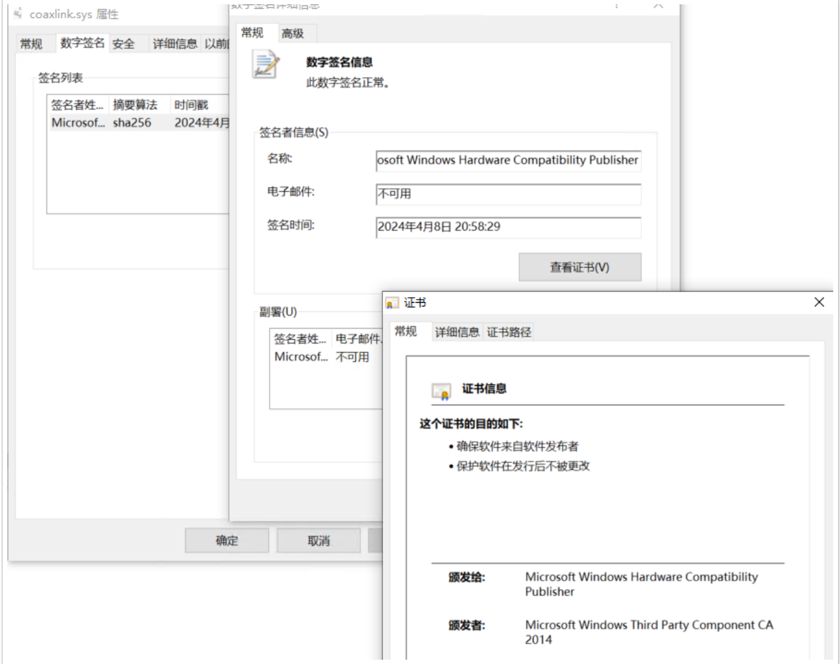
Task: Click the 电子邮件 field showing 不可用
Action: pos(508,194)
